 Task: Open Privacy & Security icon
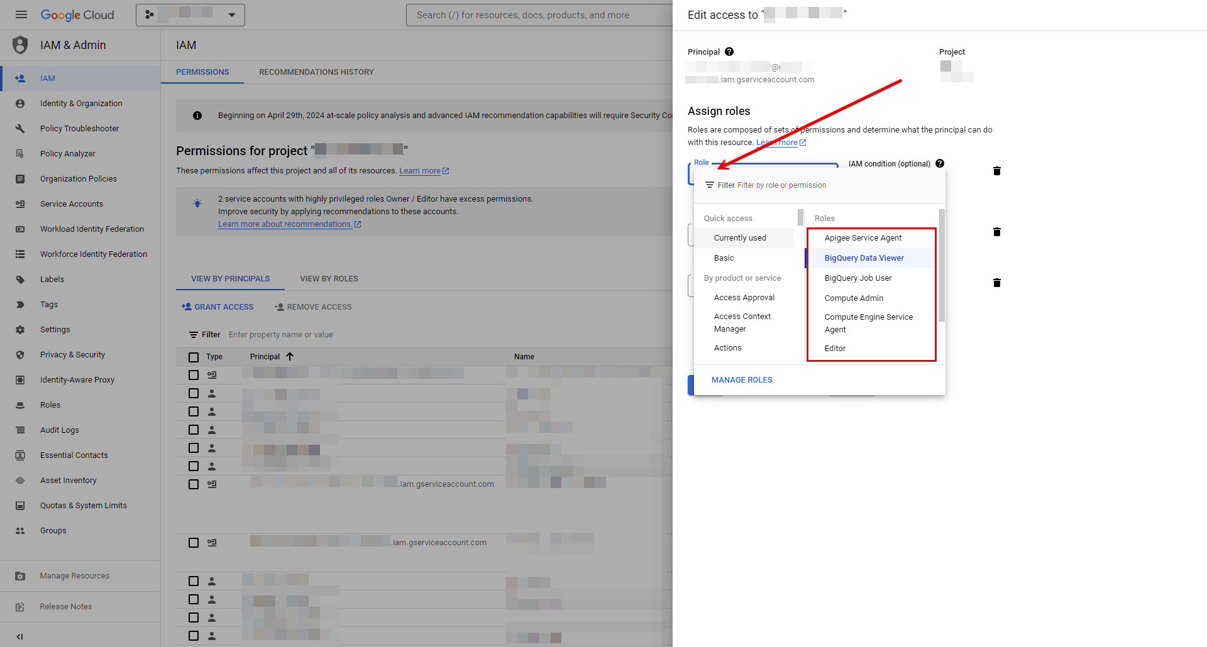20,355
